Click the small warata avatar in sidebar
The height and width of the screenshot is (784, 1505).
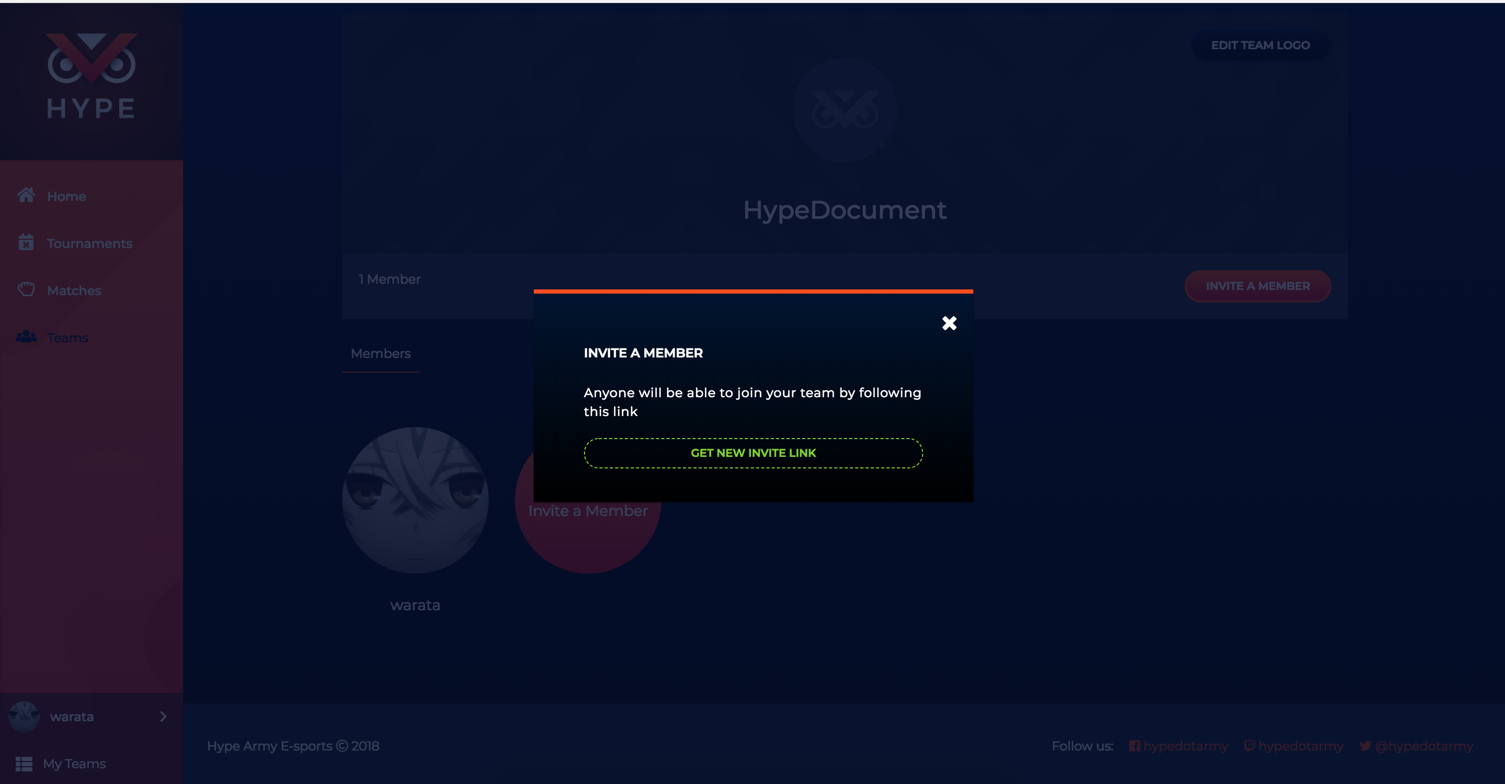[x=24, y=716]
